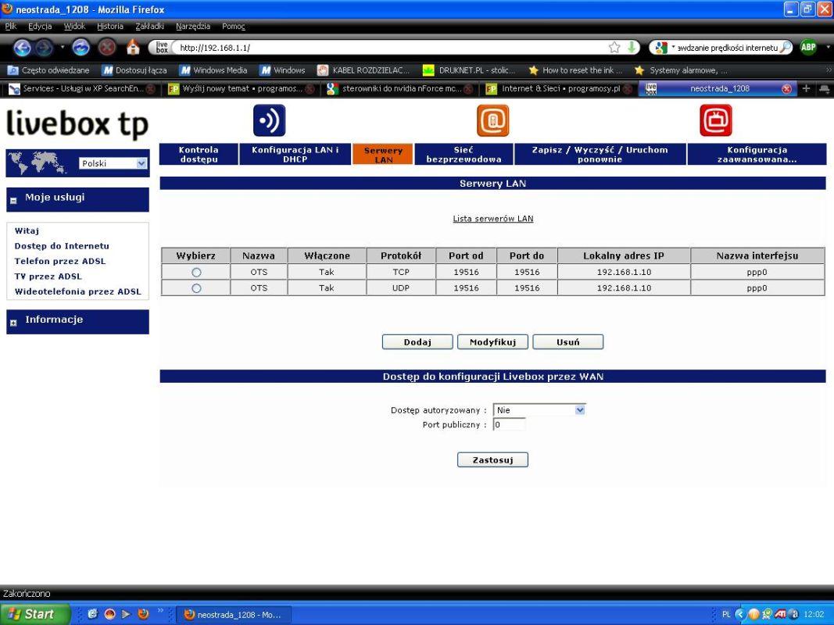The width and height of the screenshot is (834, 625).
Task: Open the Zakładki menu
Action: pos(149,26)
